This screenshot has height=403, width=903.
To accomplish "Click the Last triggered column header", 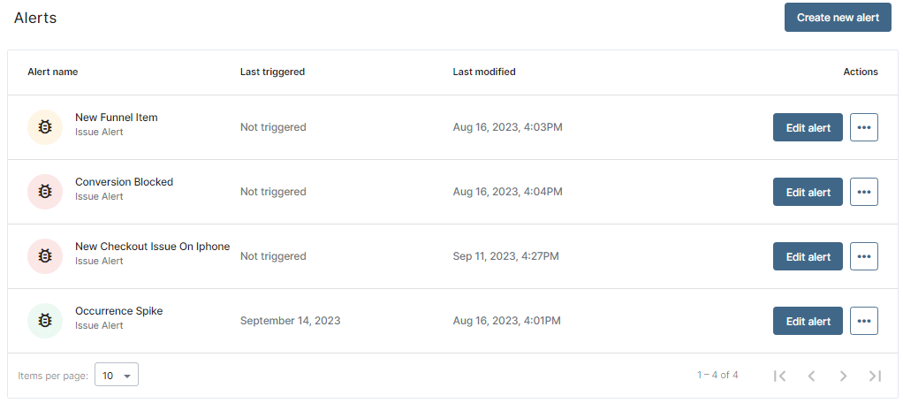I will [x=272, y=72].
